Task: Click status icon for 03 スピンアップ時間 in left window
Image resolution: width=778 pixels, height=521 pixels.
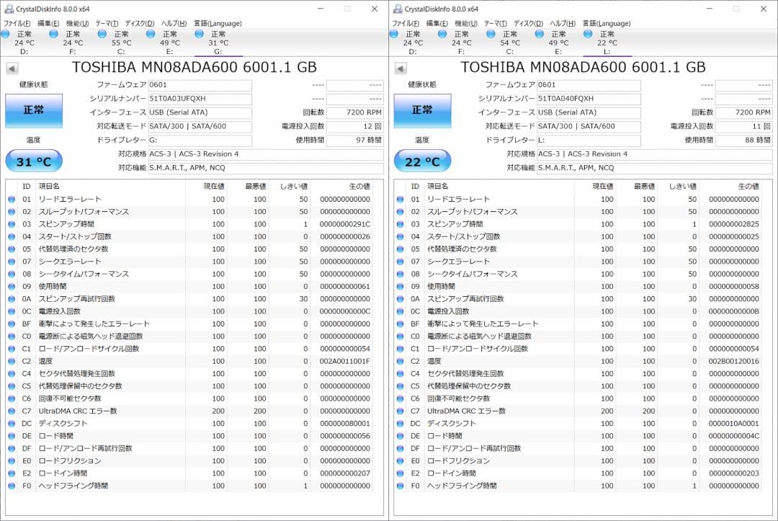Action: click(12, 224)
